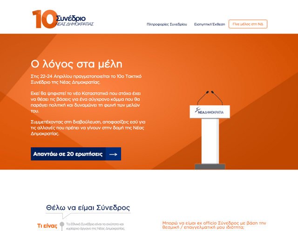Click the Νέα Δημοκρατία logo on the podium
Screen dimensions: 298x231
click(x=210, y=112)
